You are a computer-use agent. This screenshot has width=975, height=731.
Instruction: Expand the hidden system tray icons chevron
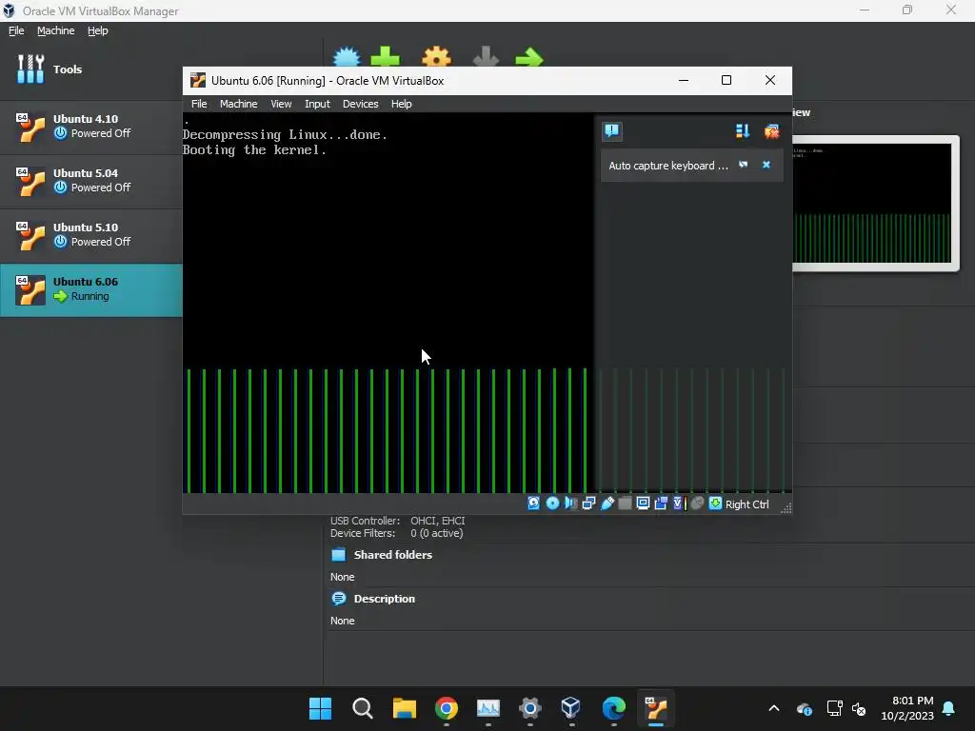[774, 708]
